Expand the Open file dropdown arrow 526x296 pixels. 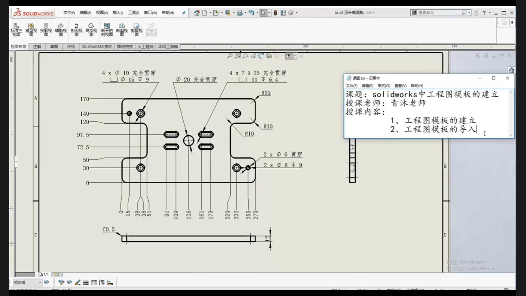(x=222, y=13)
